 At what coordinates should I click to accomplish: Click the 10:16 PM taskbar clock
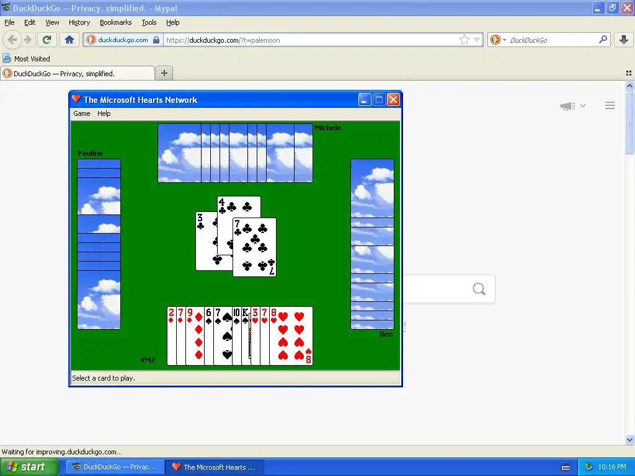612,467
